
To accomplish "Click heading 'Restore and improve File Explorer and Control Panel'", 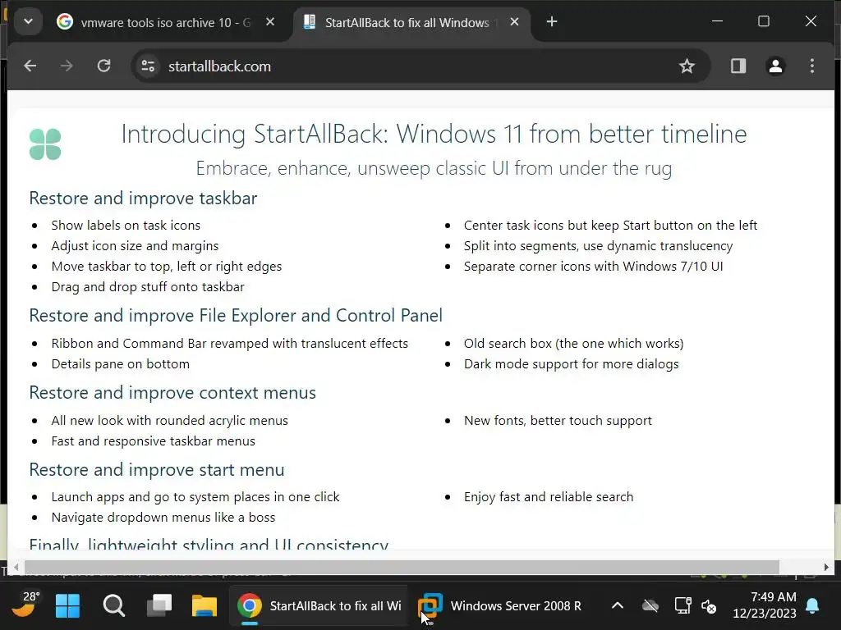I will click(236, 316).
